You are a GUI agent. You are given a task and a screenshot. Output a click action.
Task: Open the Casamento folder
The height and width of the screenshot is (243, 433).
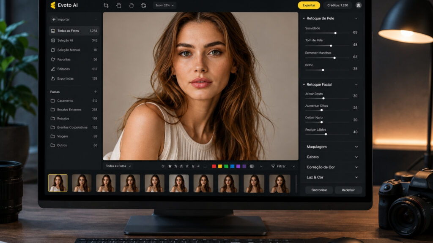click(x=74, y=100)
